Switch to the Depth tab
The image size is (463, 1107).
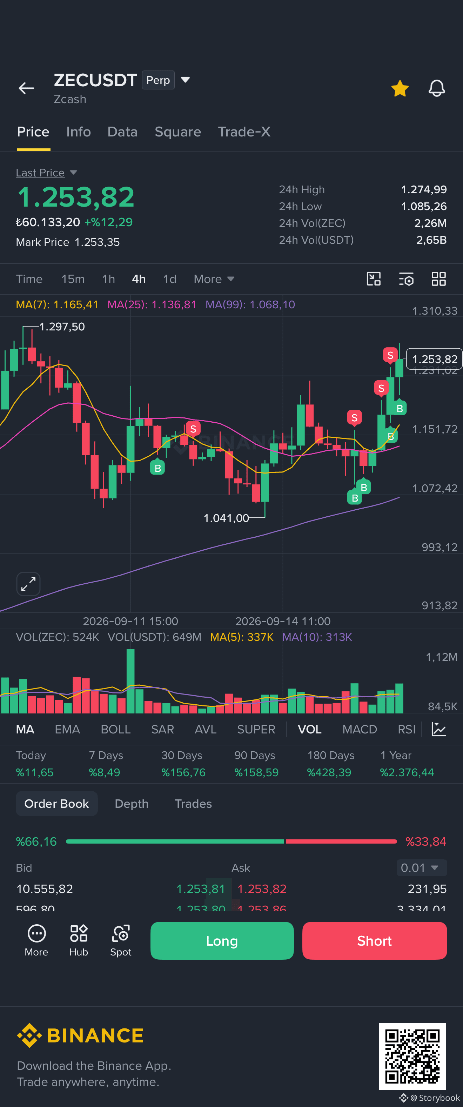tap(132, 804)
